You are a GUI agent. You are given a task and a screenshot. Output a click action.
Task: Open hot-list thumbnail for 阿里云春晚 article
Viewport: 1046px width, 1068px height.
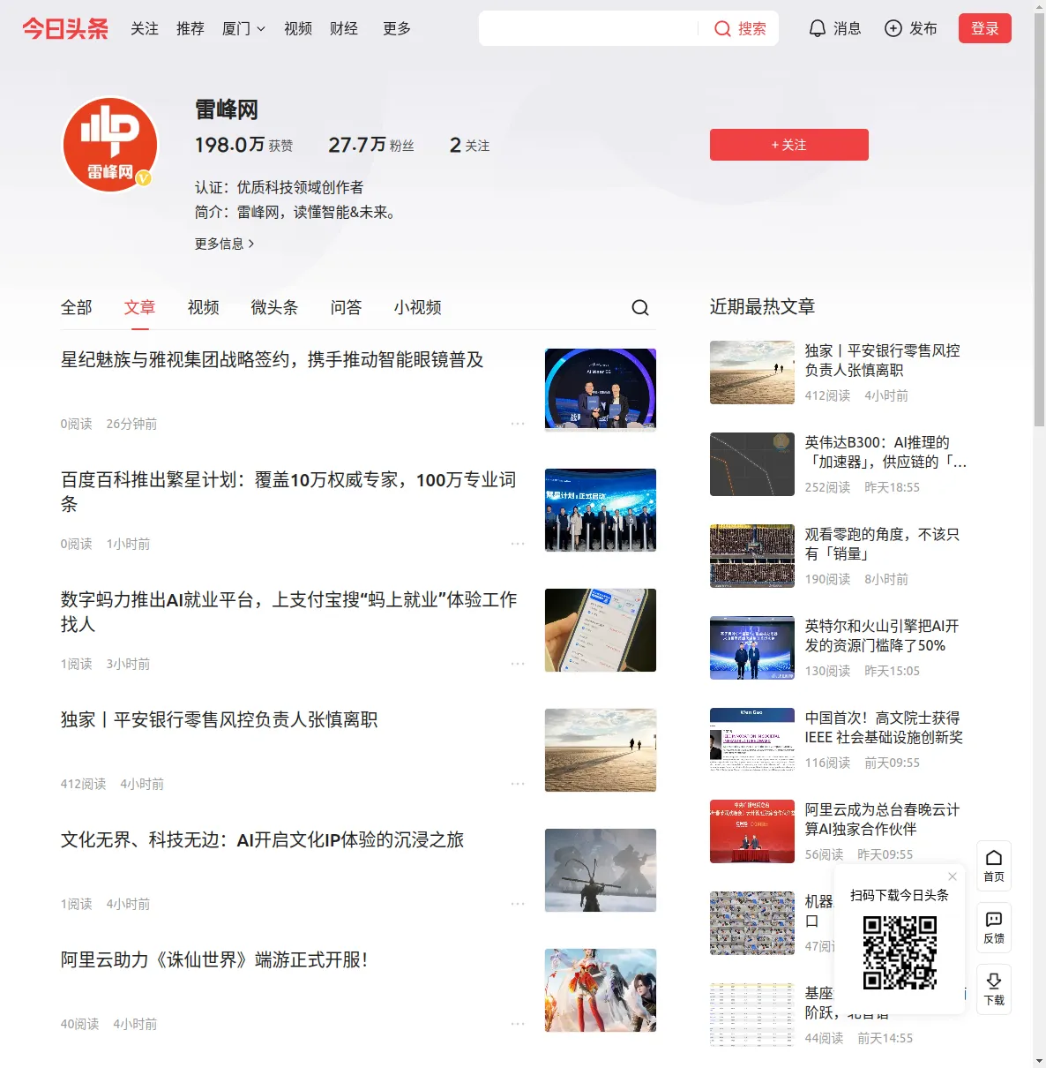coord(752,831)
